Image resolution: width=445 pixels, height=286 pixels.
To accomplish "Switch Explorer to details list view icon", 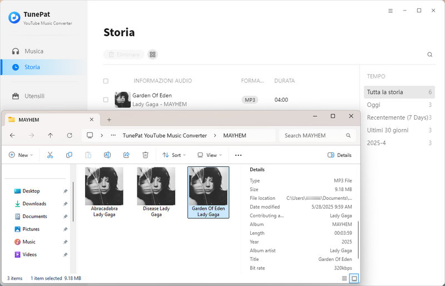I will click(344, 278).
